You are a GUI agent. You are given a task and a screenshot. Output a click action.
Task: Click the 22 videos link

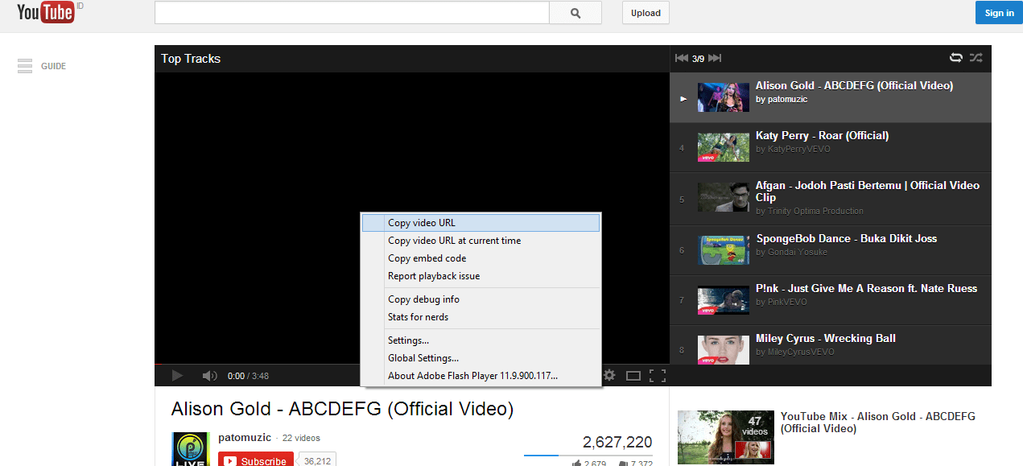point(301,439)
